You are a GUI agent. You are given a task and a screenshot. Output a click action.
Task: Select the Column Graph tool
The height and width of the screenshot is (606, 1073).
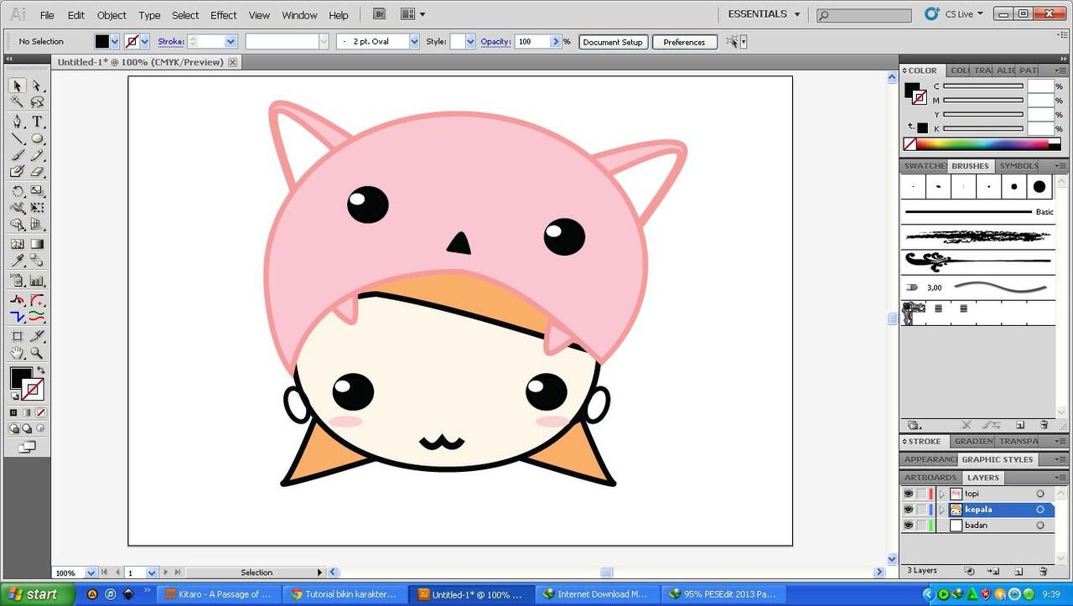point(37,281)
